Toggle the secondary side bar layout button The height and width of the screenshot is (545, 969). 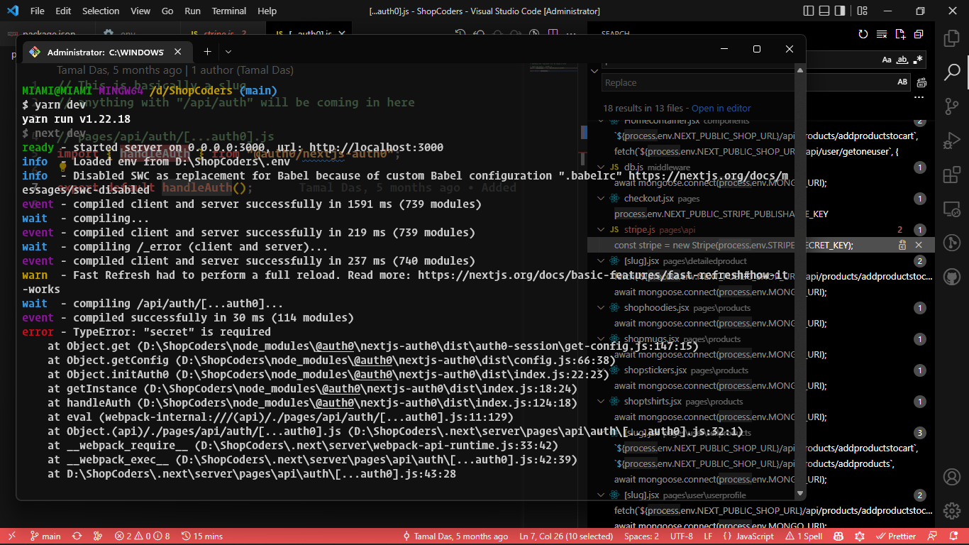pos(840,11)
